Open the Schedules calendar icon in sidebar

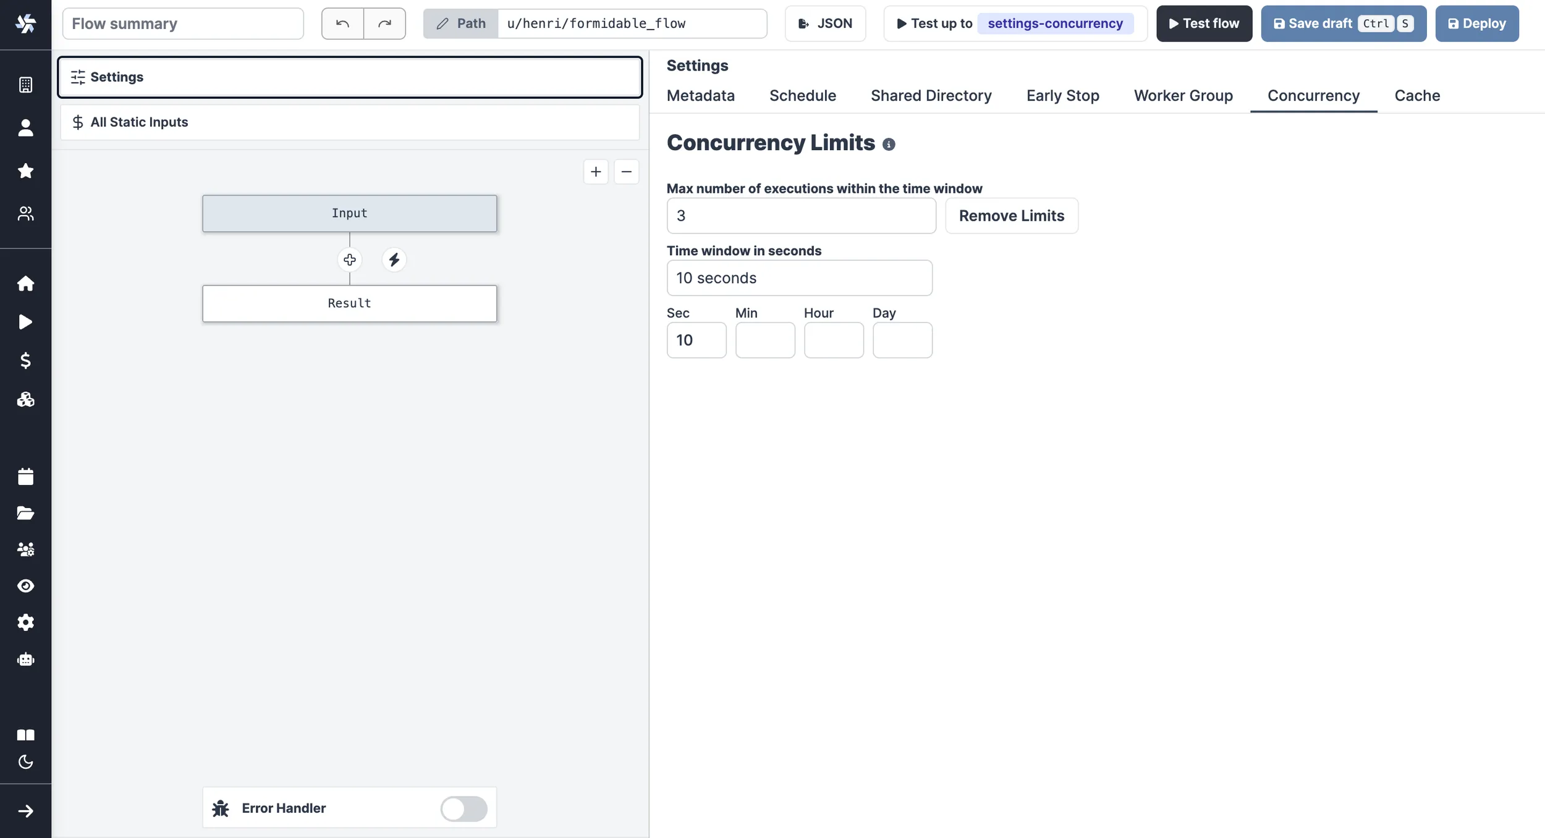coord(25,476)
